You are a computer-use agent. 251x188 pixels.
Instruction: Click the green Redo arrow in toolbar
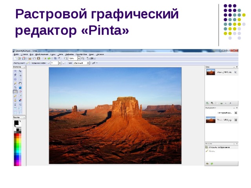click(49, 58)
